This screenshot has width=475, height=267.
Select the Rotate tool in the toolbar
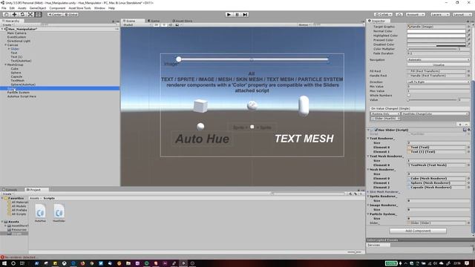(22, 15)
